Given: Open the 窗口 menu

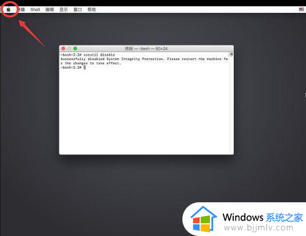Looking at the screenshot, I should click(x=78, y=9).
